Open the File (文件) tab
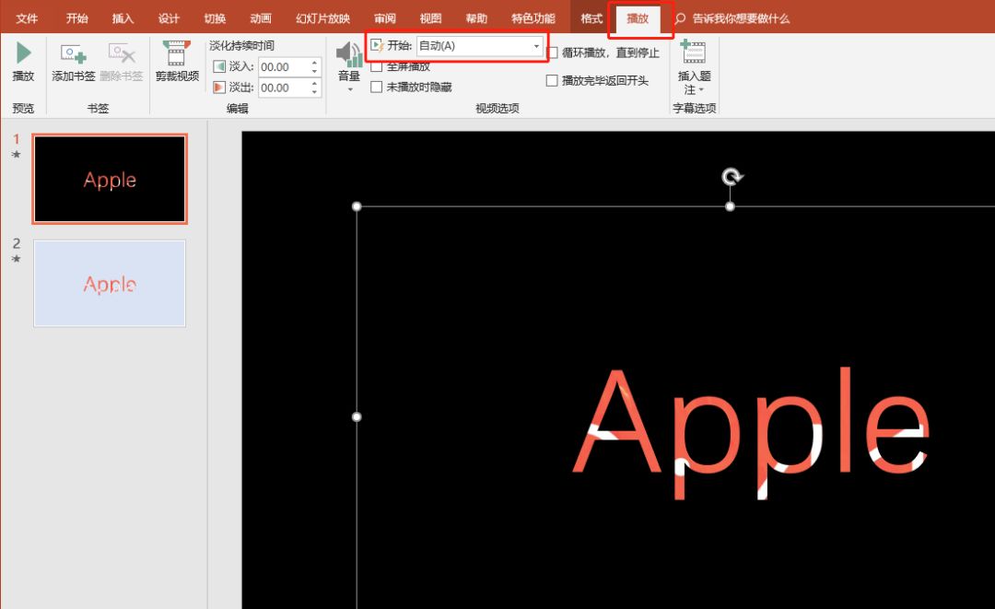Viewport: 995px width, 609px height. pos(27,18)
